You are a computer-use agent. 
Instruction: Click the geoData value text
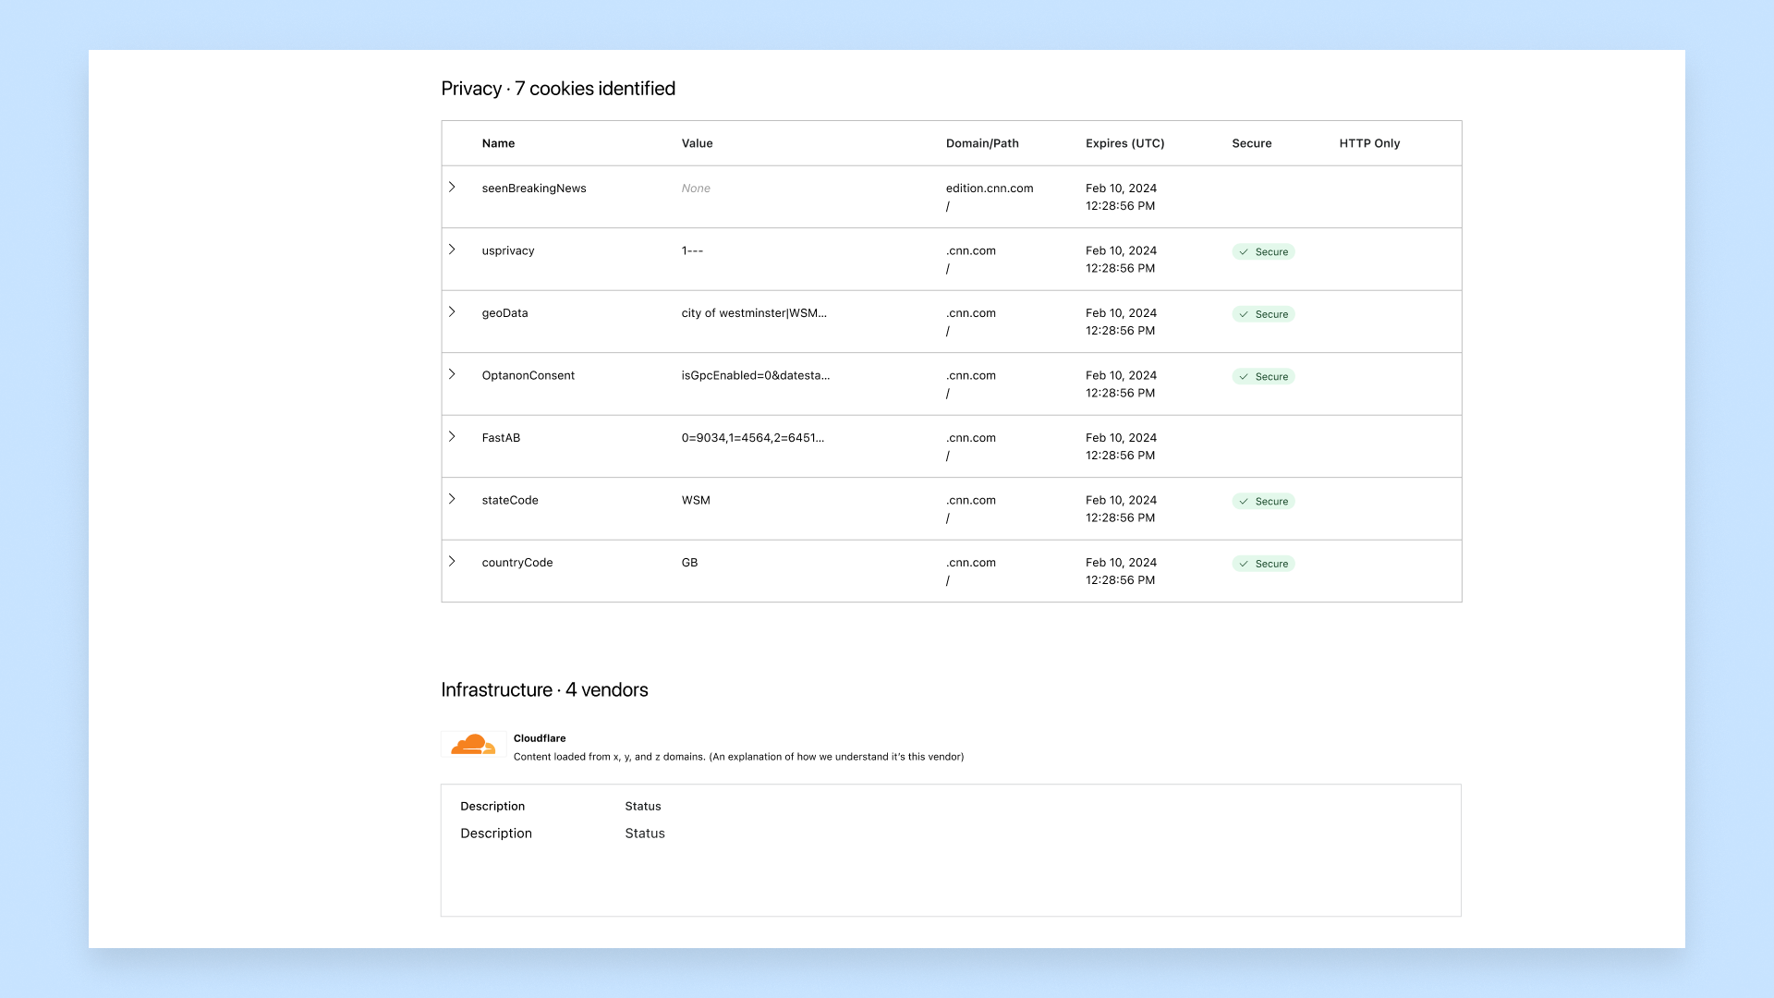(754, 313)
